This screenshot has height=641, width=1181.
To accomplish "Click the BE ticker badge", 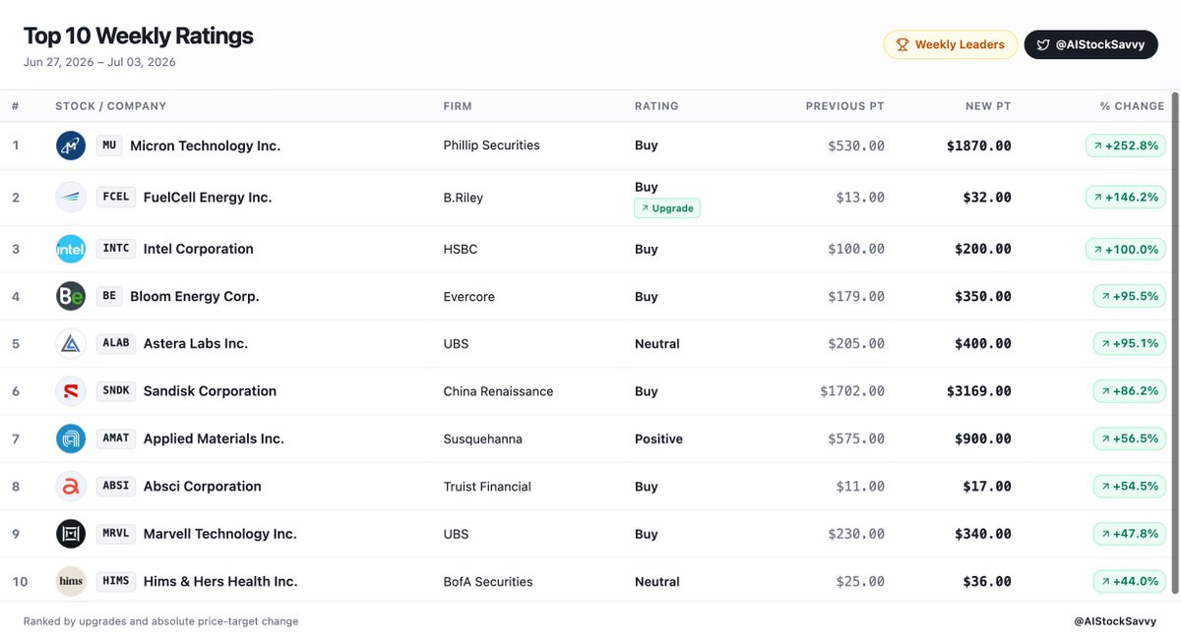I will pyautogui.click(x=109, y=296).
